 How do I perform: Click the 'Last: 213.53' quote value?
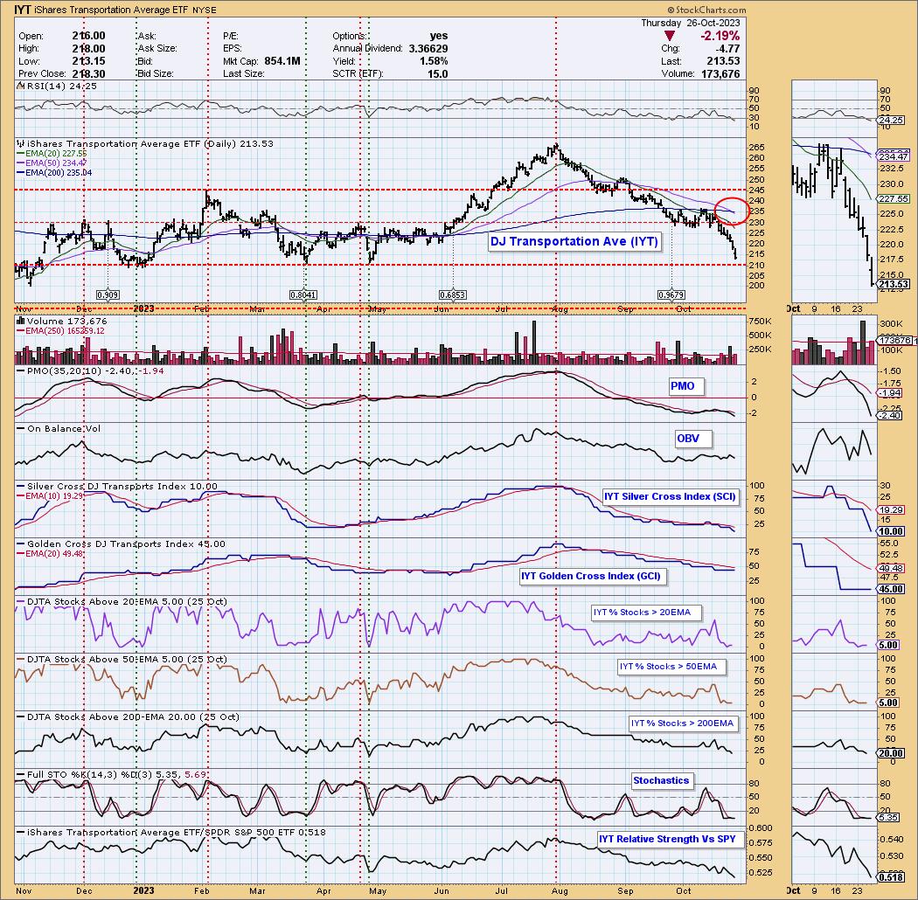coord(723,61)
